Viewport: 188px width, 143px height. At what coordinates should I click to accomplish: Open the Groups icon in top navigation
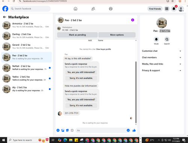pos(111,9)
